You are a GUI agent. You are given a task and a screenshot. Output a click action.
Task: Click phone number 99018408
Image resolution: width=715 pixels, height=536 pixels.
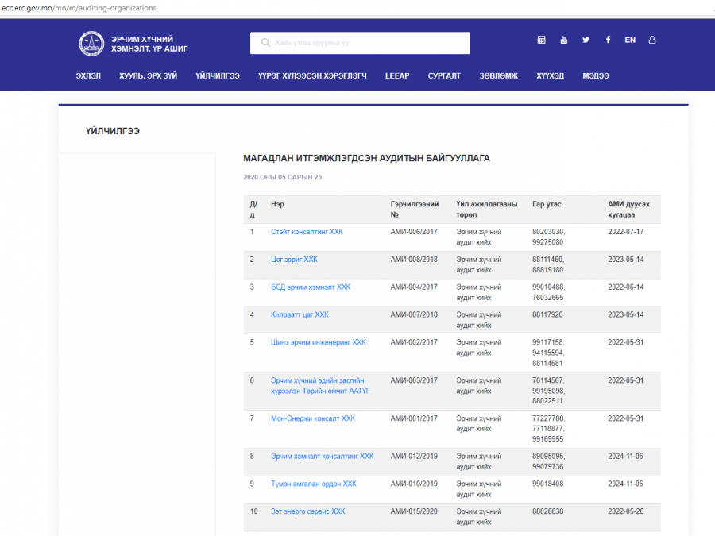point(547,484)
